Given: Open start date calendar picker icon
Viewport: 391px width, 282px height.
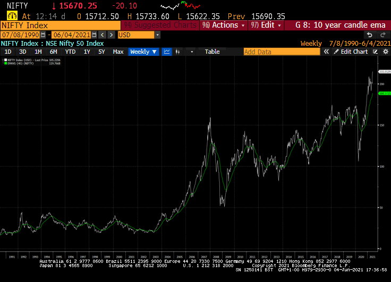Looking at the screenshot, I should click(43, 35).
